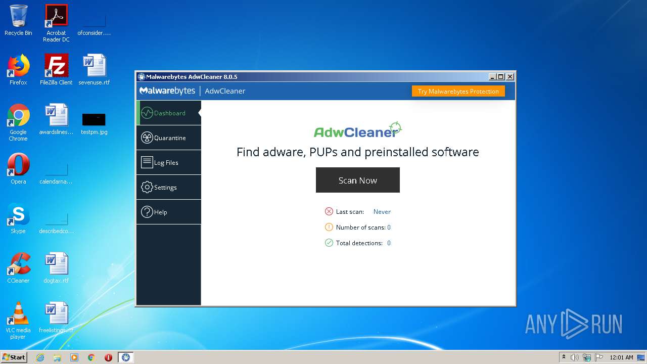This screenshot has width=647, height=364.
Task: Select the Acrobat Reader DC desktop icon
Action: tap(56, 23)
